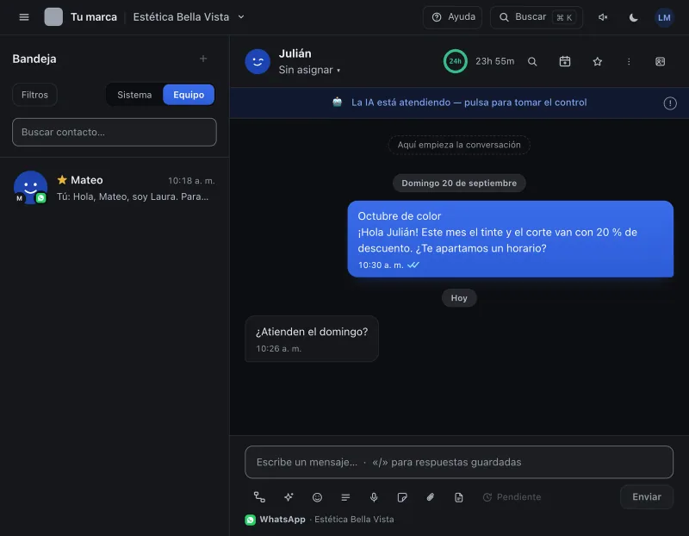Open Mateo's conversation in the inbox
The height and width of the screenshot is (536, 689).
coord(115,188)
